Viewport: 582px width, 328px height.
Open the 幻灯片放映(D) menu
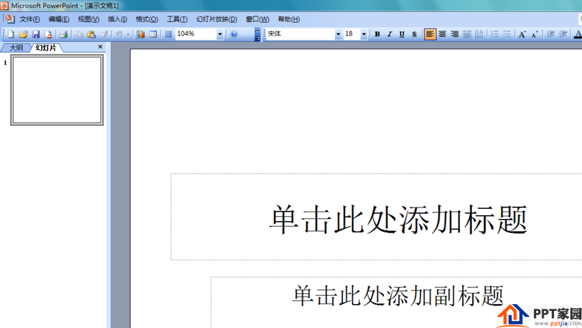pos(216,19)
